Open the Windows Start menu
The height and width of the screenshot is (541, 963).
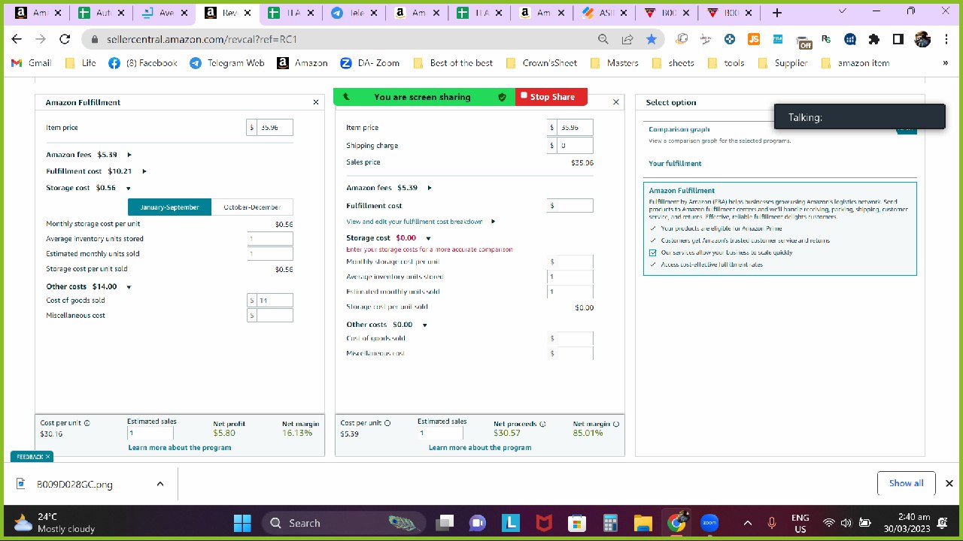click(x=242, y=523)
